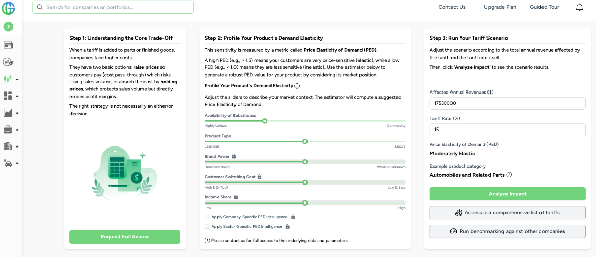
Task: Click 'Automobiles and Related Parts' category text
Action: coord(467,175)
